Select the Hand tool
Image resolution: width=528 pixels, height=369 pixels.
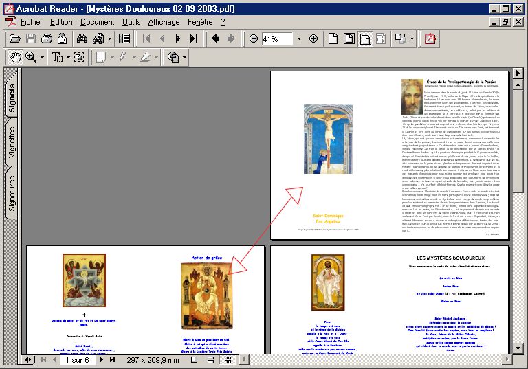[x=16, y=57]
